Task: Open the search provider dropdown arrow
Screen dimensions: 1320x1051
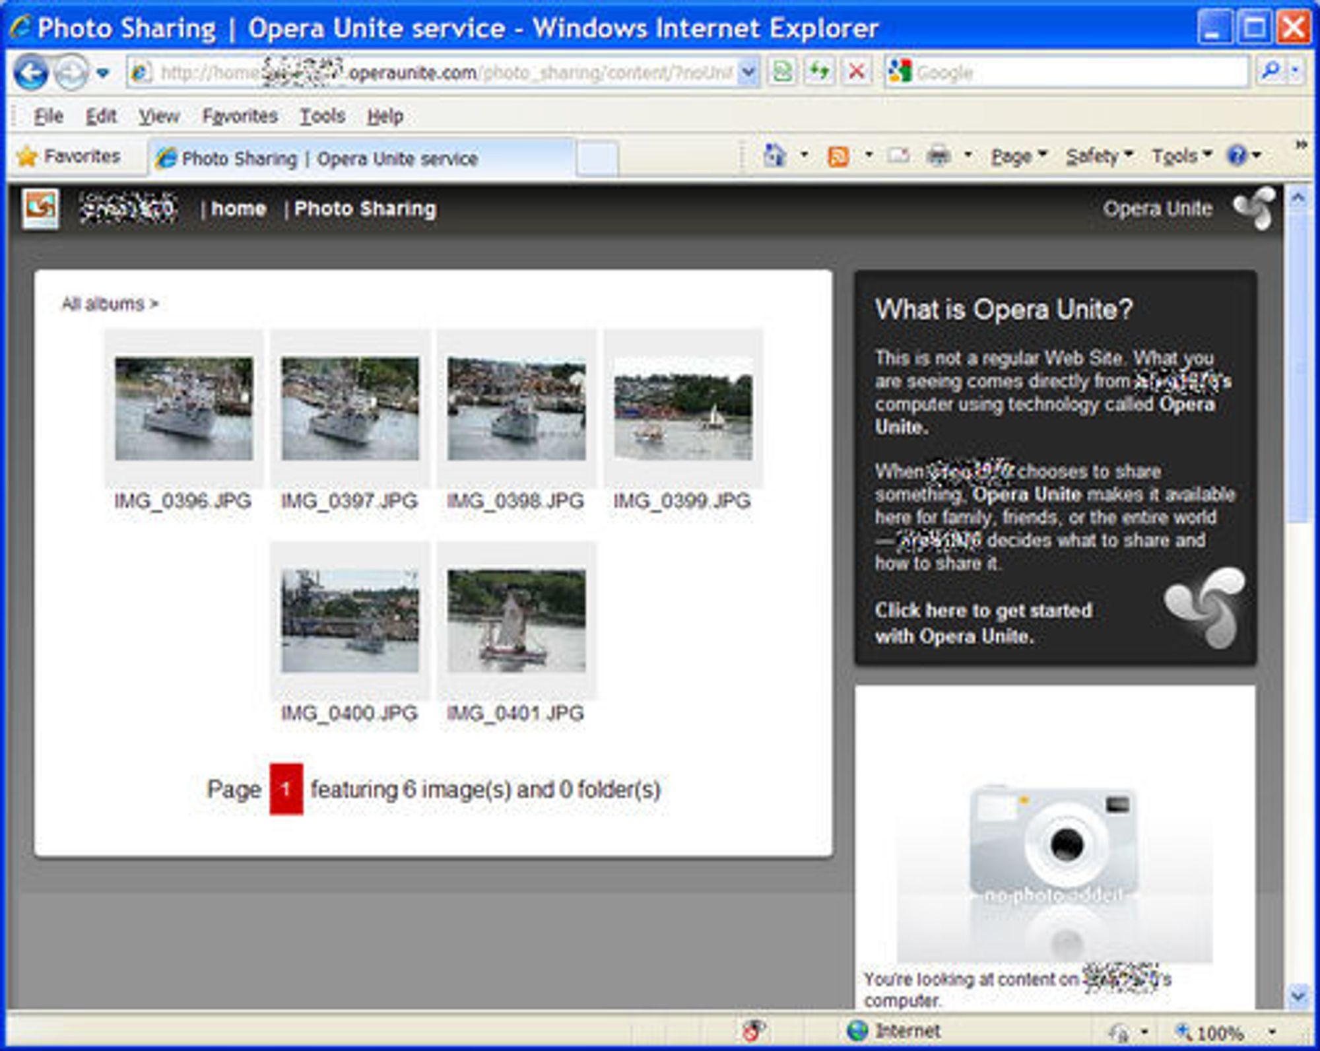Action: 1295,71
